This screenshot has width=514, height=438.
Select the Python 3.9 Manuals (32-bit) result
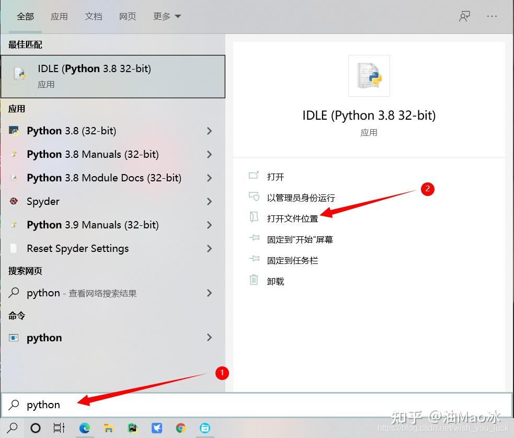point(93,225)
